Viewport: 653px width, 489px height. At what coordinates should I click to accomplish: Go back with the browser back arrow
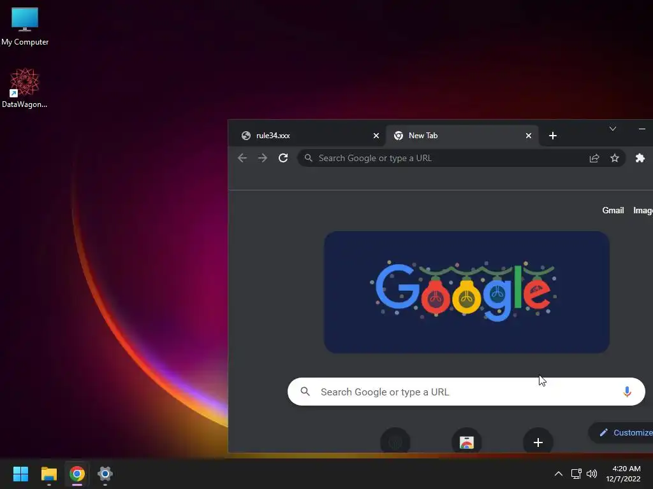(x=242, y=158)
